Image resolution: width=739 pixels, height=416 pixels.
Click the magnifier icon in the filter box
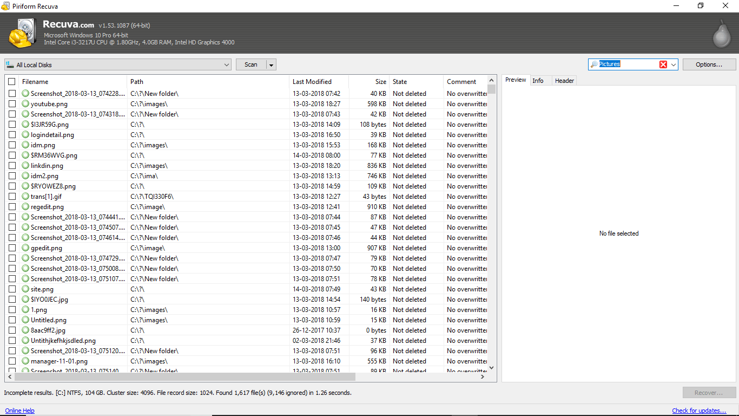pos(594,64)
